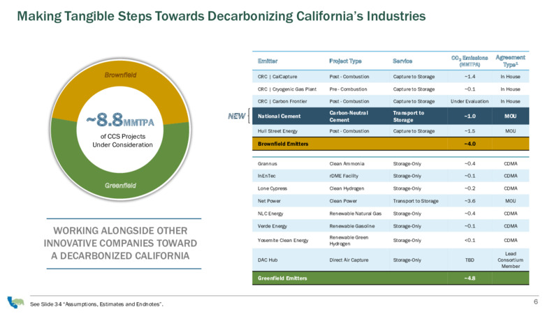Click the California bear logo icon
Screen dimensions: 559x314
(15, 302)
